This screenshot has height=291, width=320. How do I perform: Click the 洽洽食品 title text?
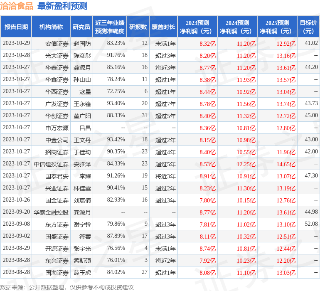(x=17, y=6)
